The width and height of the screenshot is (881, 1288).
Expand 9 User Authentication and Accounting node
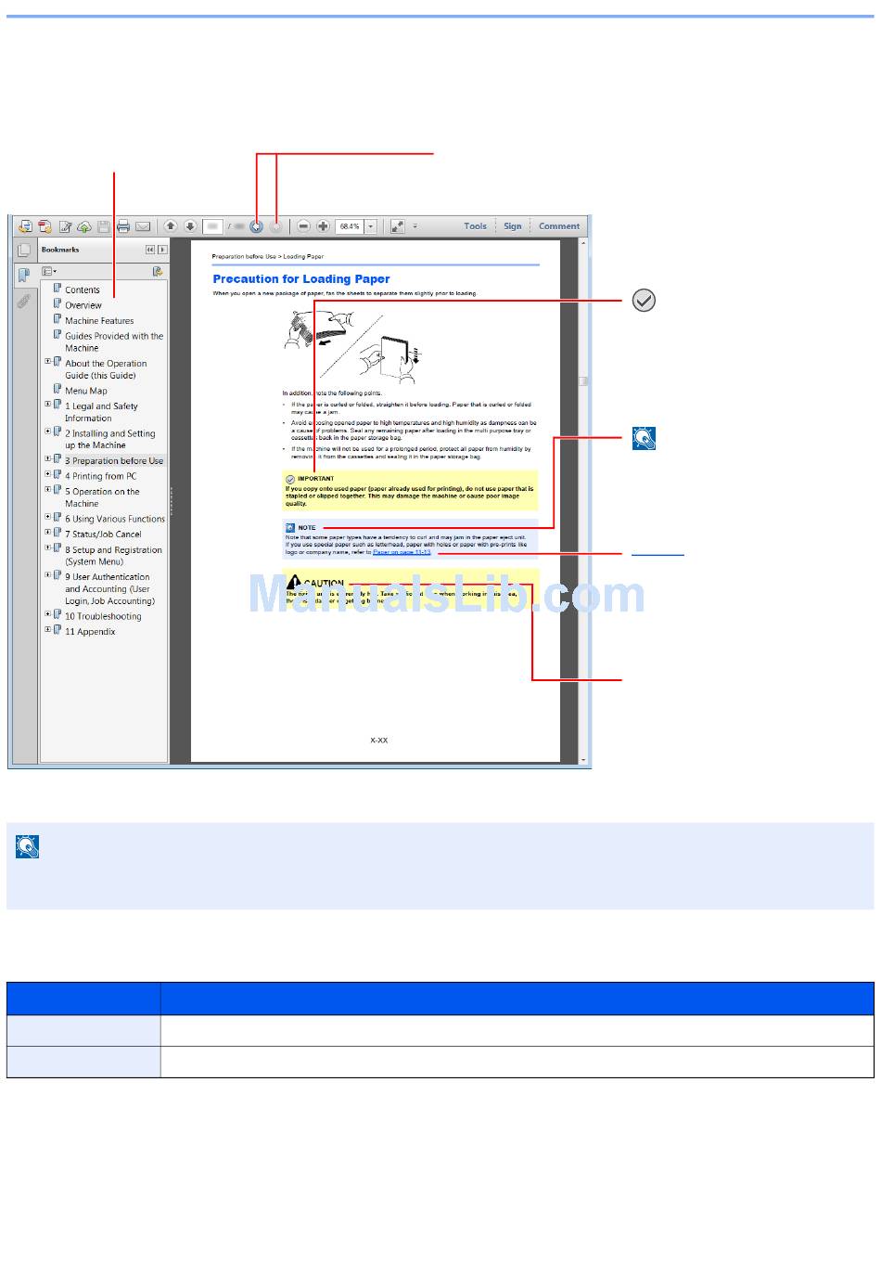tap(48, 576)
